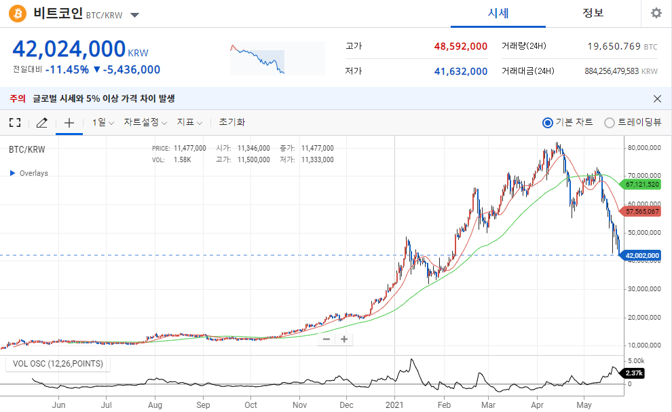Screen dimensions: 672x412
Task: Select the pencil drawing tool
Action: point(41,123)
